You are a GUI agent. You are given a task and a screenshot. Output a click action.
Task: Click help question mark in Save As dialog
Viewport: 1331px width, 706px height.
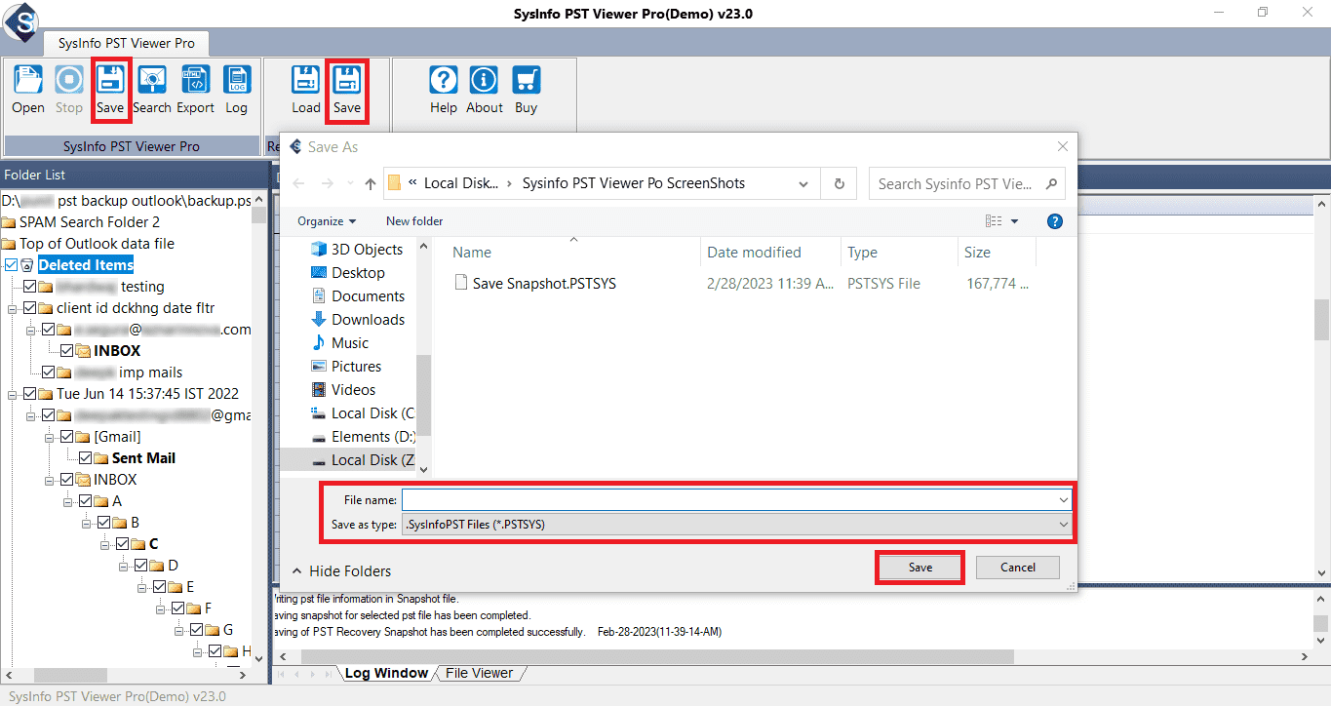[1054, 221]
